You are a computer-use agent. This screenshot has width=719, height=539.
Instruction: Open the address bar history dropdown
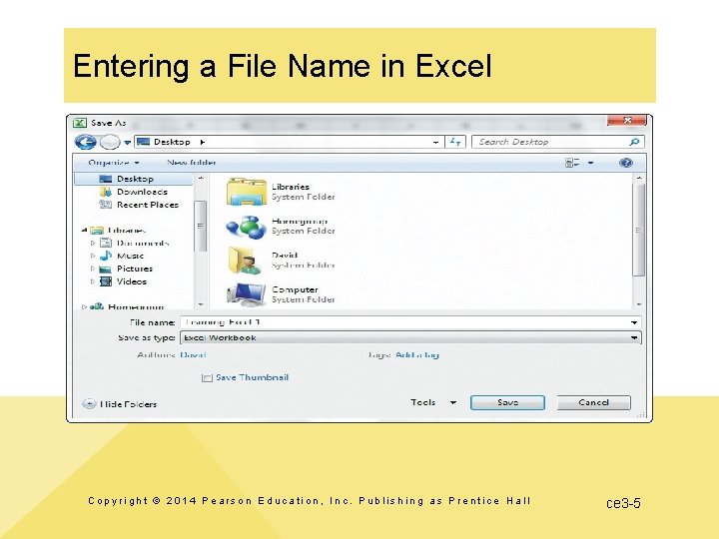(x=435, y=143)
